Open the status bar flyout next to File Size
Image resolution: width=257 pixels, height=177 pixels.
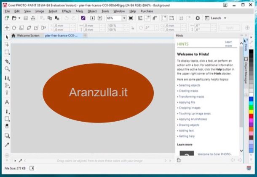pyautogui.click(x=32, y=168)
